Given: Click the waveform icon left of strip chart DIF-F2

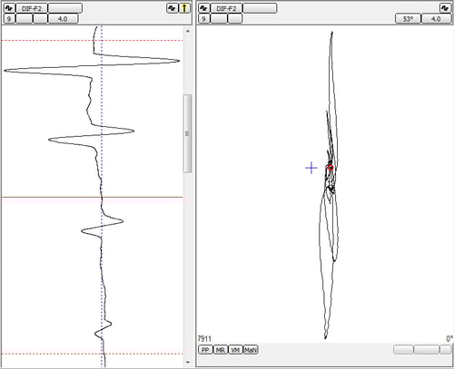Looking at the screenshot, I should (9, 8).
